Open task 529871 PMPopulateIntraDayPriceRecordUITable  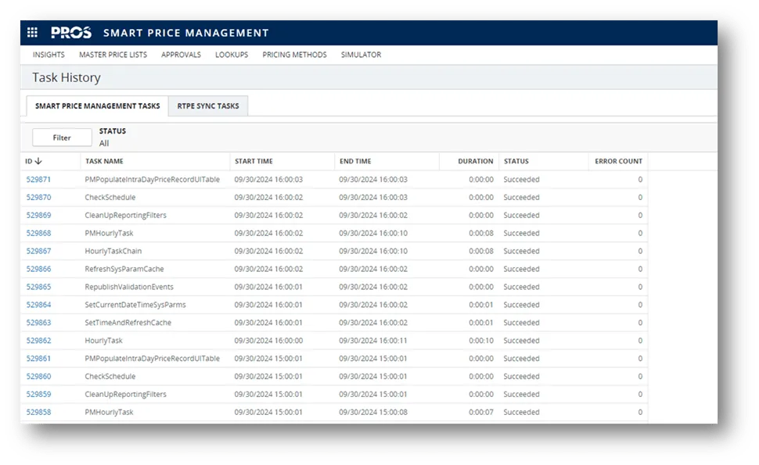pyautogui.click(x=41, y=179)
